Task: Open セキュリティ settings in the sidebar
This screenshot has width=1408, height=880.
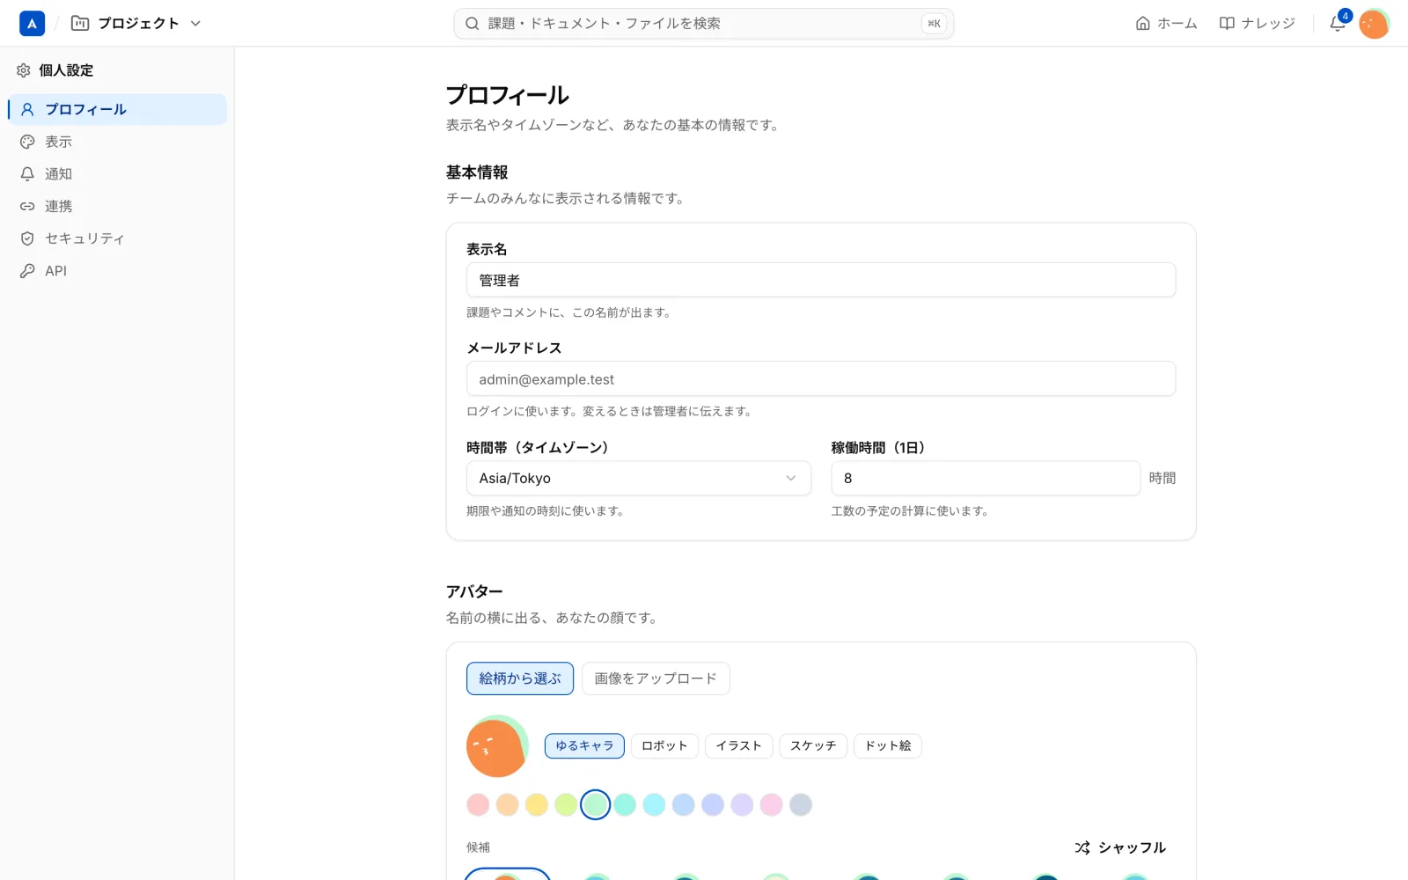Action: (117, 238)
